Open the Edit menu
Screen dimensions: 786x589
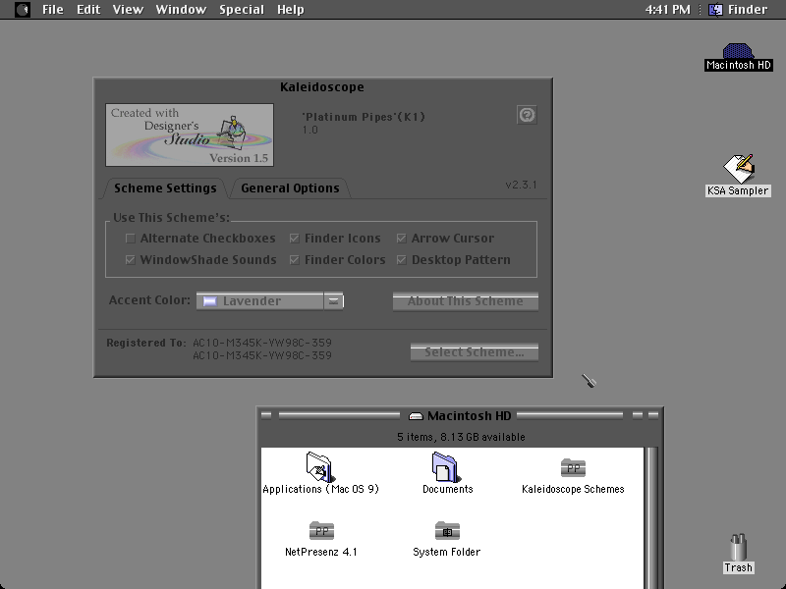click(88, 10)
